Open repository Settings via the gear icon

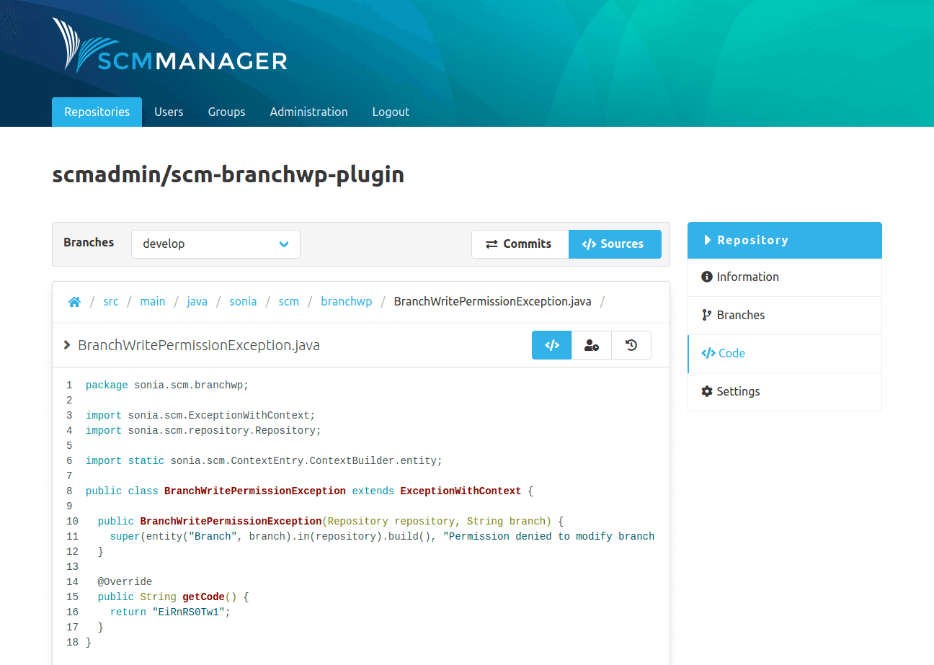[706, 391]
